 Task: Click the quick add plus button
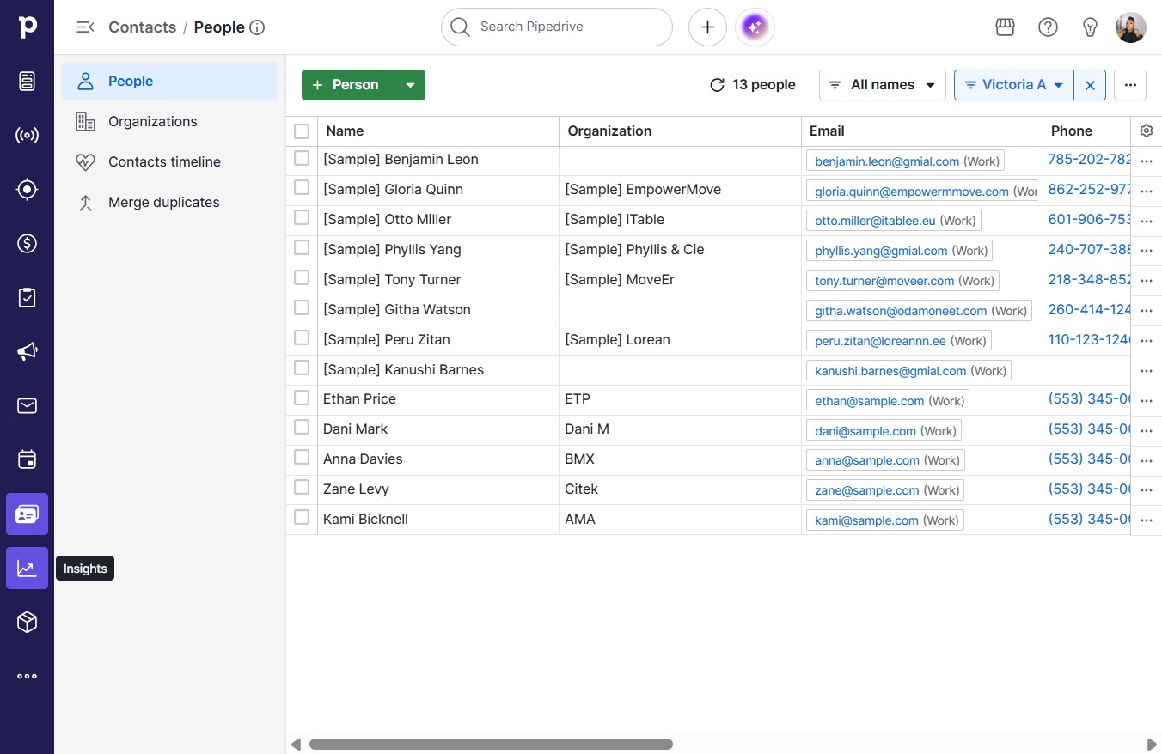point(707,27)
